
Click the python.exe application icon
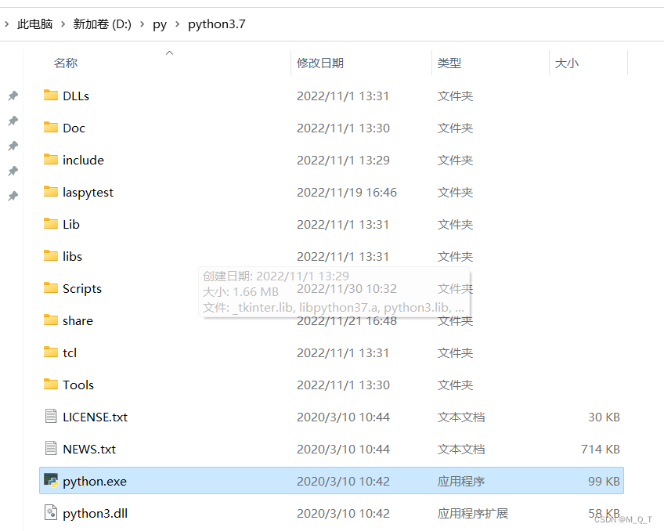50,481
